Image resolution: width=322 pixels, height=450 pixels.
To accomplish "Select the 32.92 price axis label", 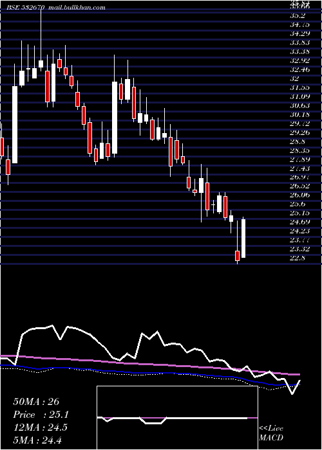I will point(299,60).
